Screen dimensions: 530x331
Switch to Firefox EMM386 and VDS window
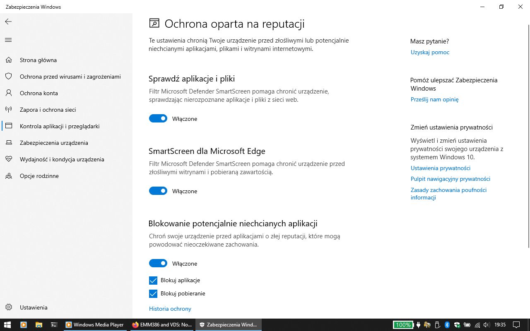point(161,325)
